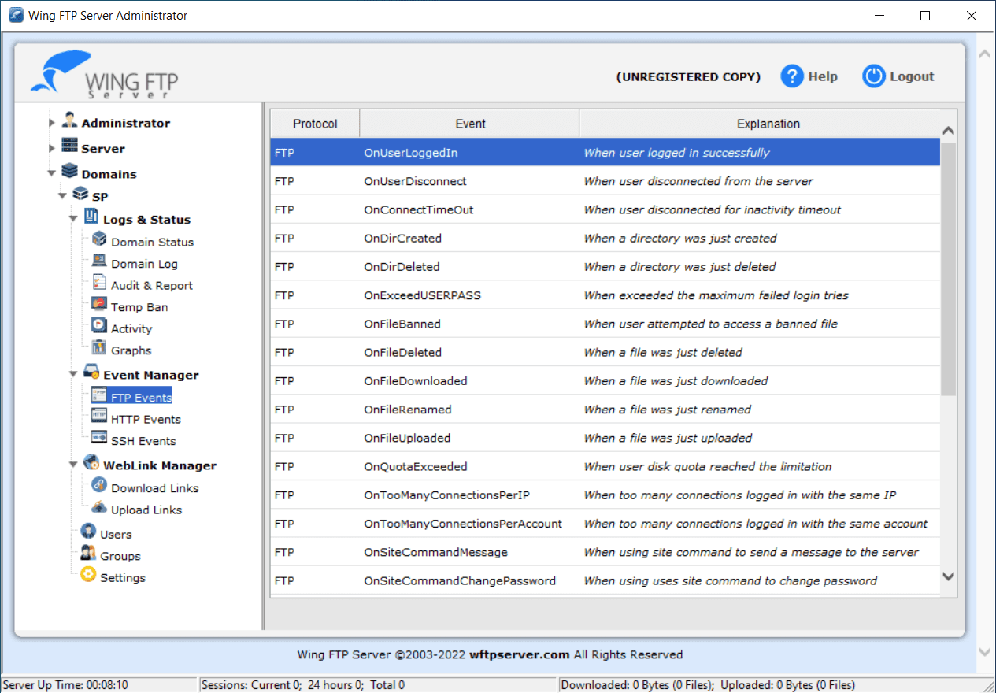Click the table scroll up arrow
The height and width of the screenshot is (693, 996).
pos(948,131)
